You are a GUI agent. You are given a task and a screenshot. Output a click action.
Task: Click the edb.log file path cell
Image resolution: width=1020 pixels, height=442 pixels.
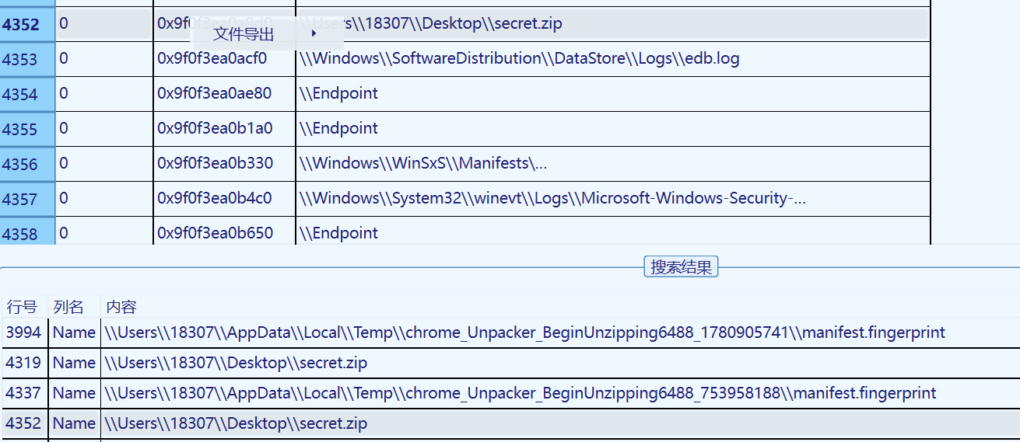tap(613, 59)
